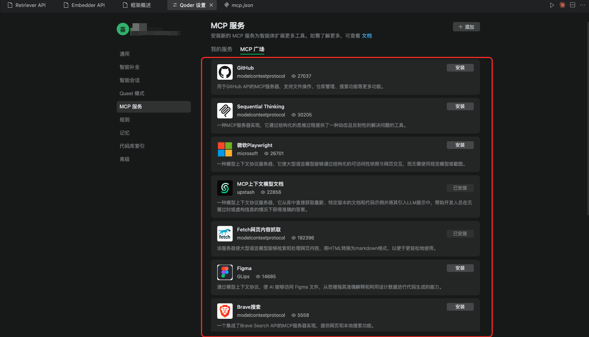
Task: Click the Figma logo icon
Action: (225, 272)
